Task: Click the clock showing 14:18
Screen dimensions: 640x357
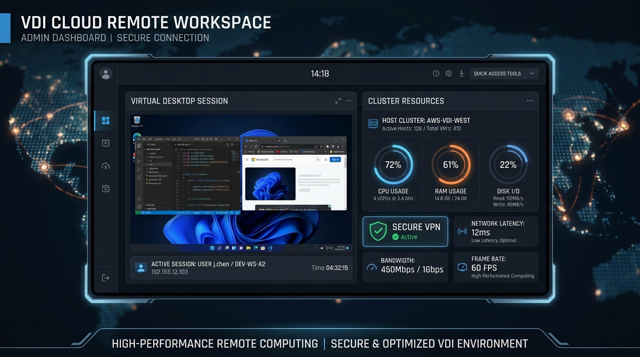Action: tap(320, 73)
